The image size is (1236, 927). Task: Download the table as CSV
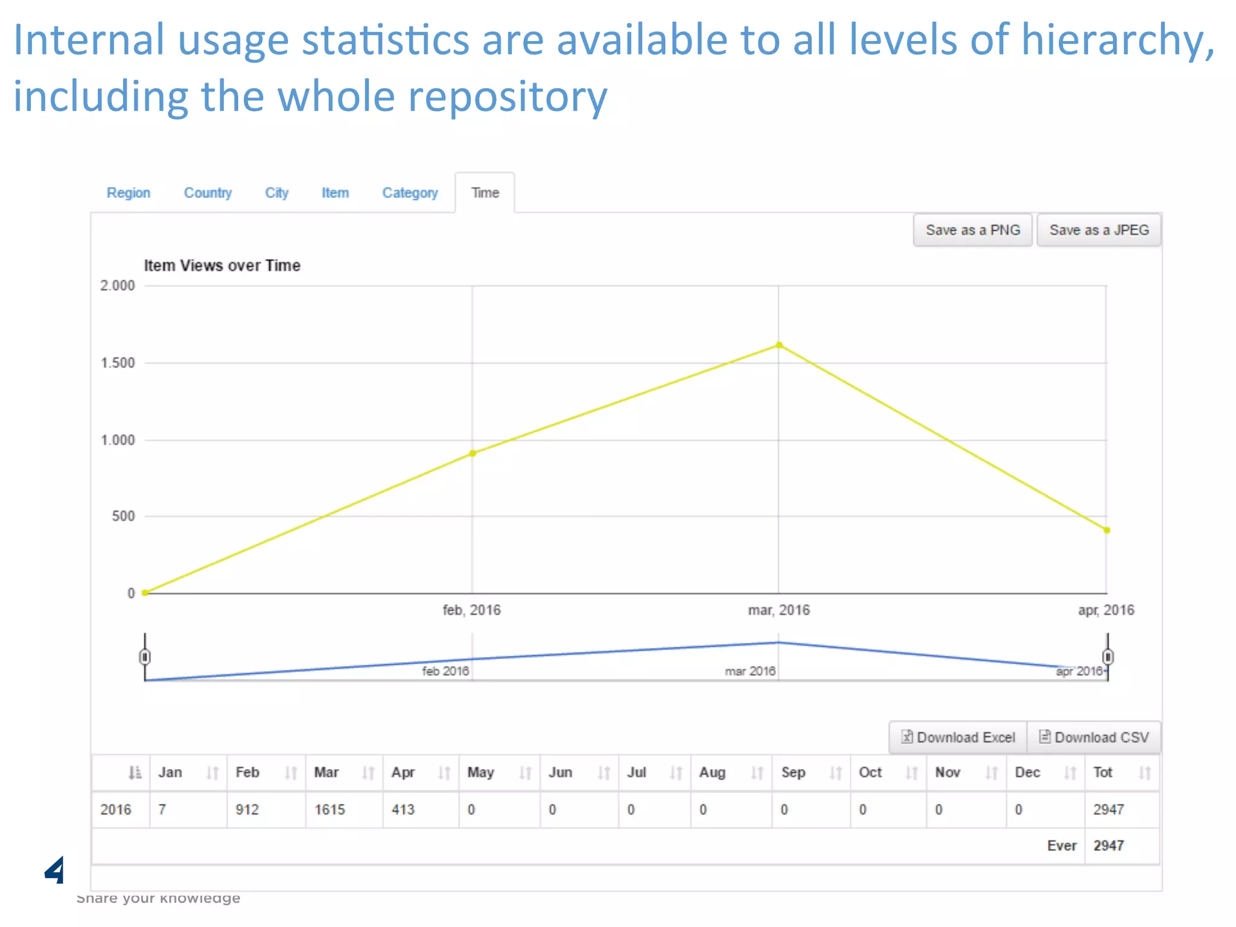pos(1094,737)
